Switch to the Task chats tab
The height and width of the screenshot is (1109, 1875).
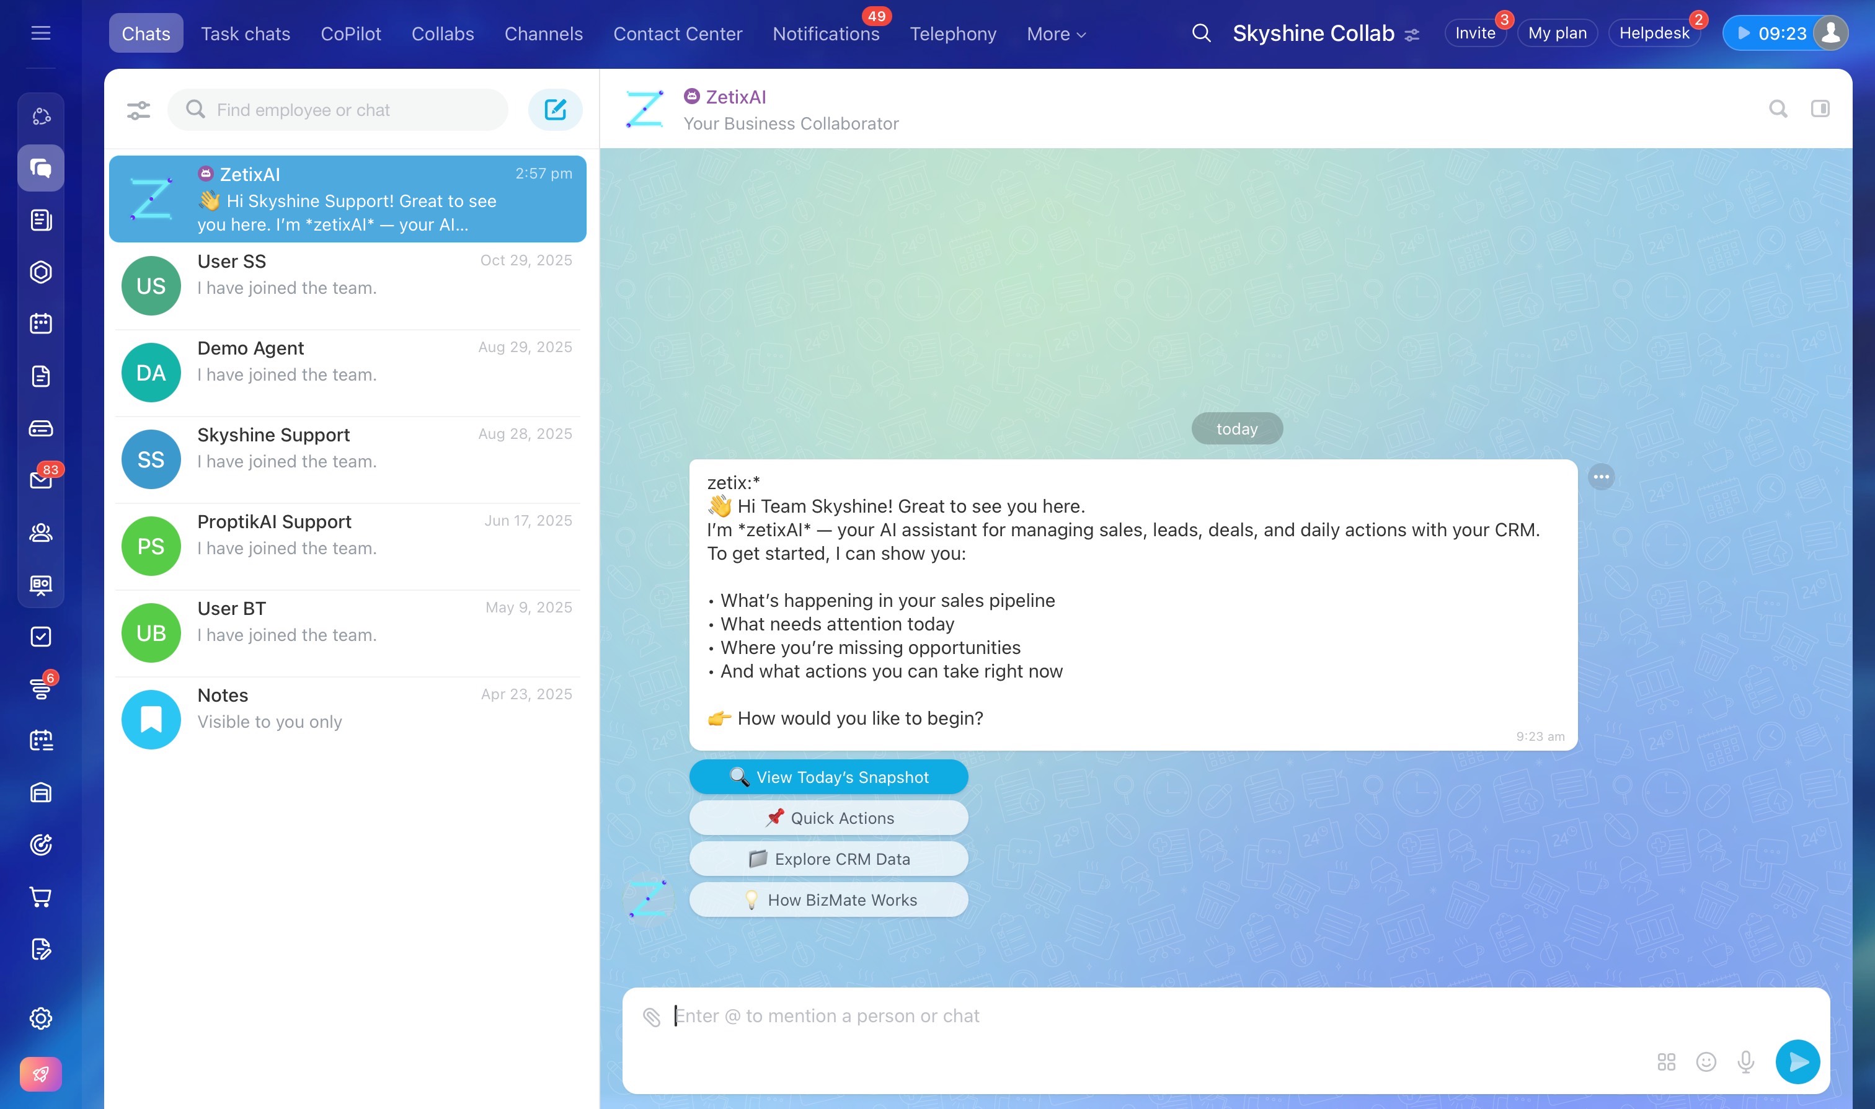tap(245, 33)
